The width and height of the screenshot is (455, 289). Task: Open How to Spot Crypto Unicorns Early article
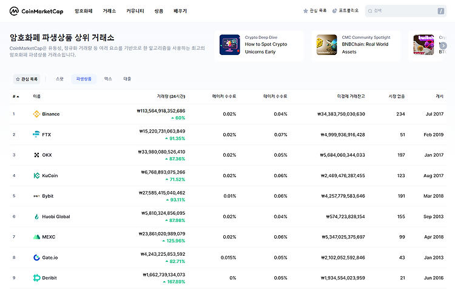[266, 48]
